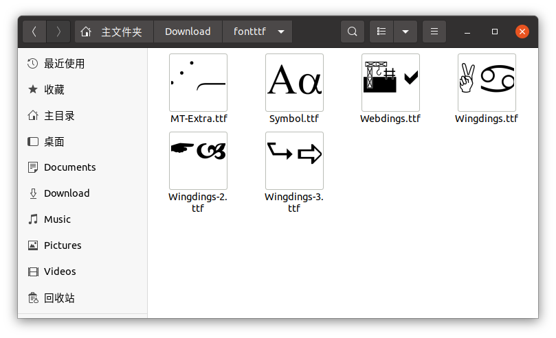The height and width of the screenshot is (338, 556).
Task: Click the Download arrow icon in sidebar
Action: click(33, 193)
